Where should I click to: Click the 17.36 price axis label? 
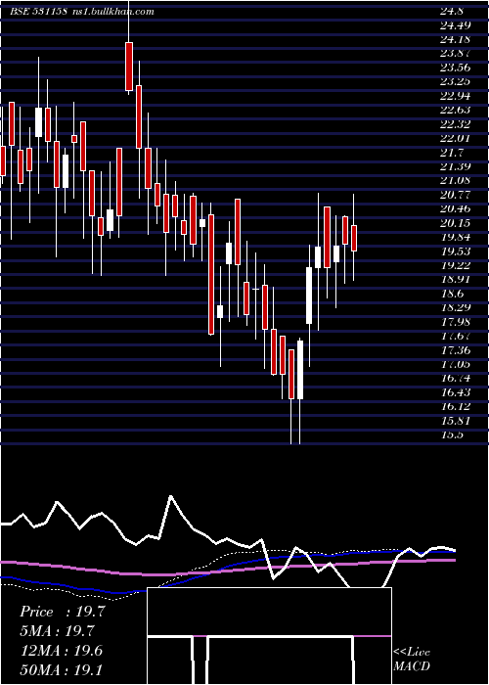point(455,350)
